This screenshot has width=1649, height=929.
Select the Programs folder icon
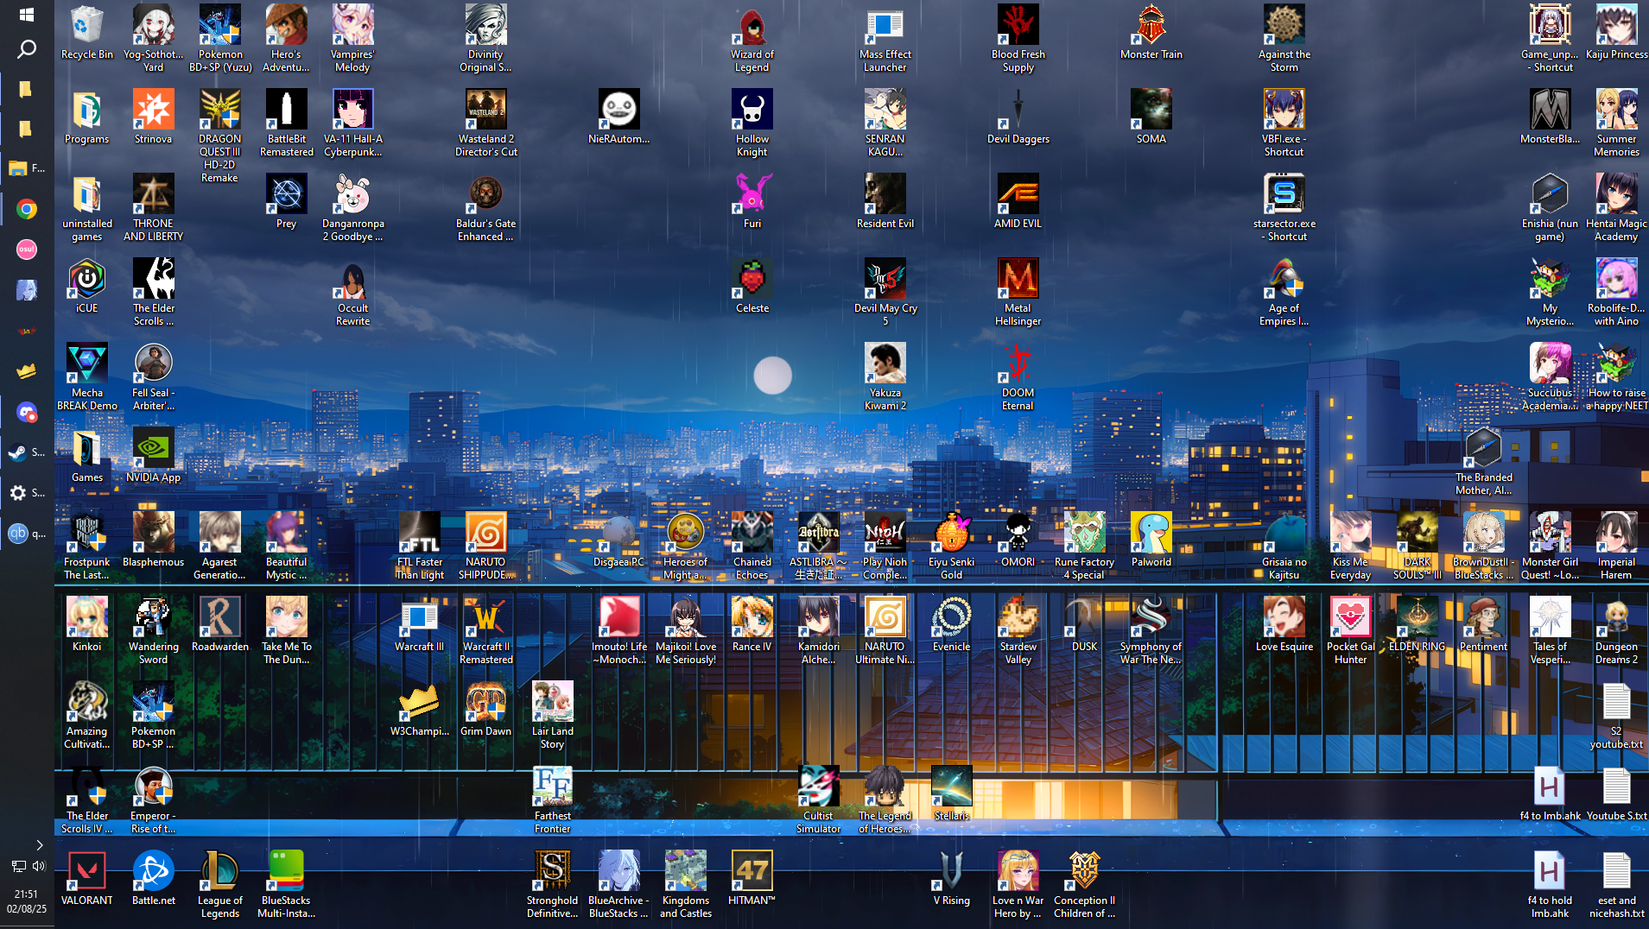tap(86, 117)
